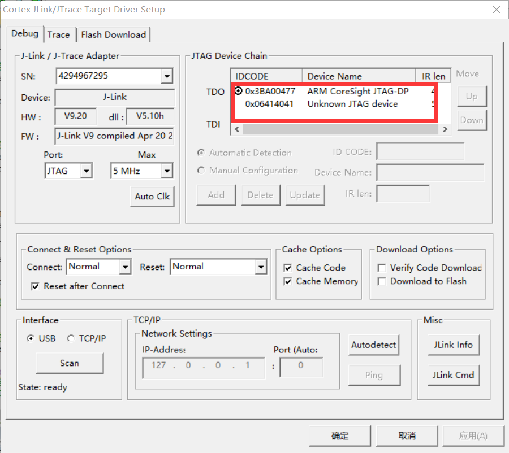Click the Update device button
The width and height of the screenshot is (509, 453).
click(x=305, y=195)
